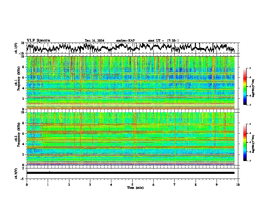Click the ch.1 waveform trace
Image resolution: width=268 pixels, height=207 pixels.
[x=130, y=48]
